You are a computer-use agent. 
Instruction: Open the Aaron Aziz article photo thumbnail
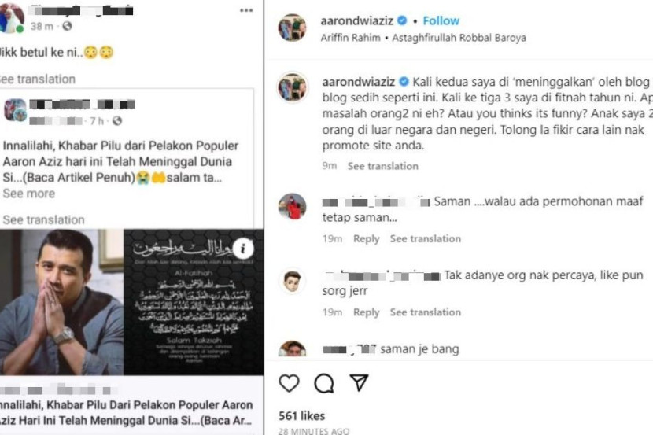[x=61, y=302]
